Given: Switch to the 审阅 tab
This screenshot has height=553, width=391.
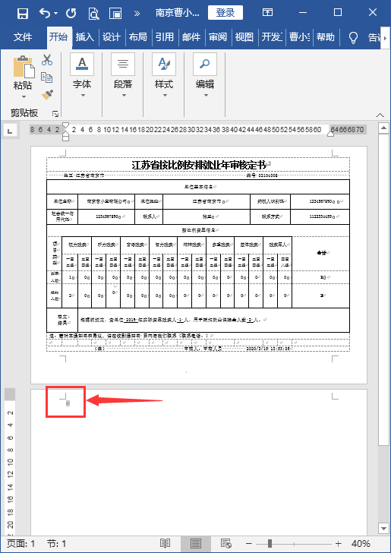Looking at the screenshot, I should [218, 37].
